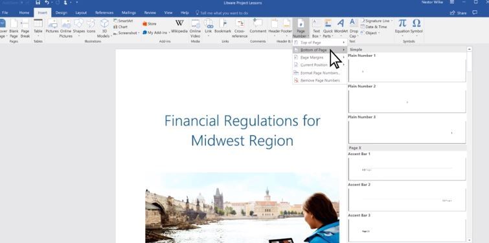This screenshot has height=243, width=489.
Task: Open the Help tab
Action: click(x=185, y=13)
